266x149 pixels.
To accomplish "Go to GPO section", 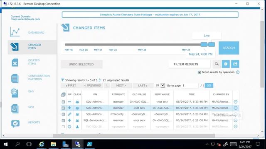I will (31, 107).
